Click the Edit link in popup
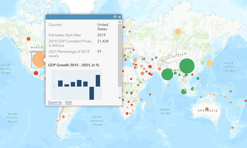This screenshot has height=148, width=247. point(68,103)
